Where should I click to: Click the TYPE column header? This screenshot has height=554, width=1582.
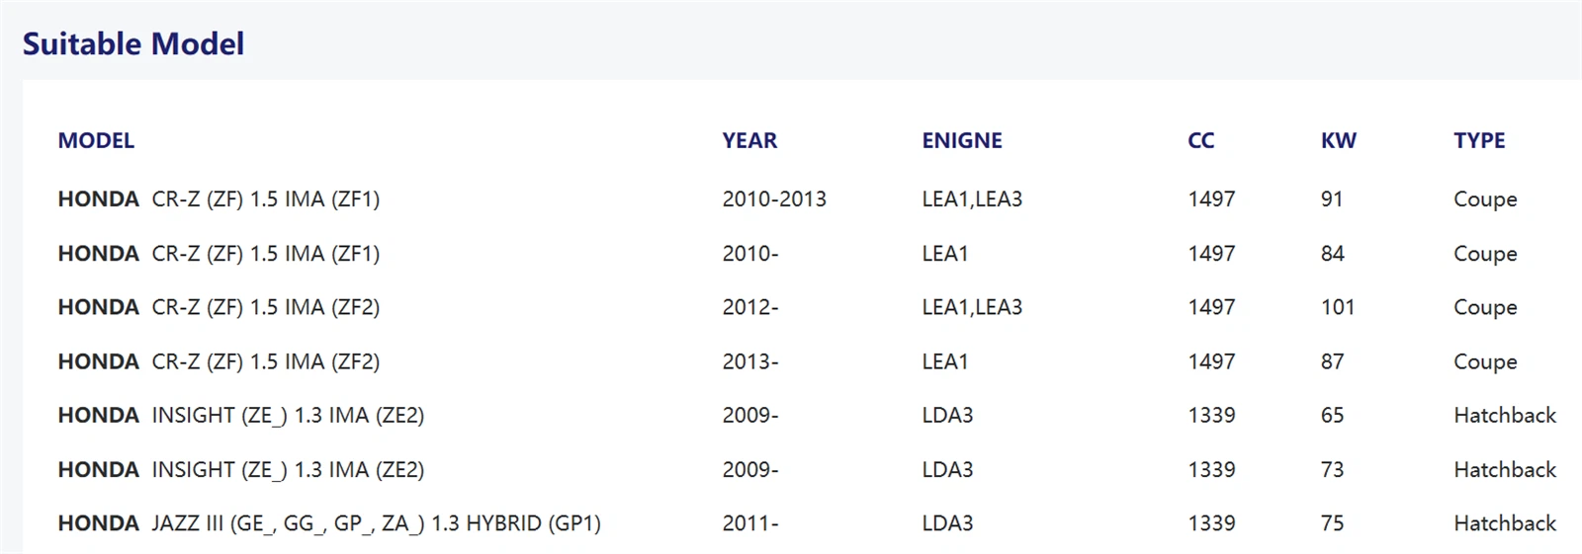(x=1479, y=140)
